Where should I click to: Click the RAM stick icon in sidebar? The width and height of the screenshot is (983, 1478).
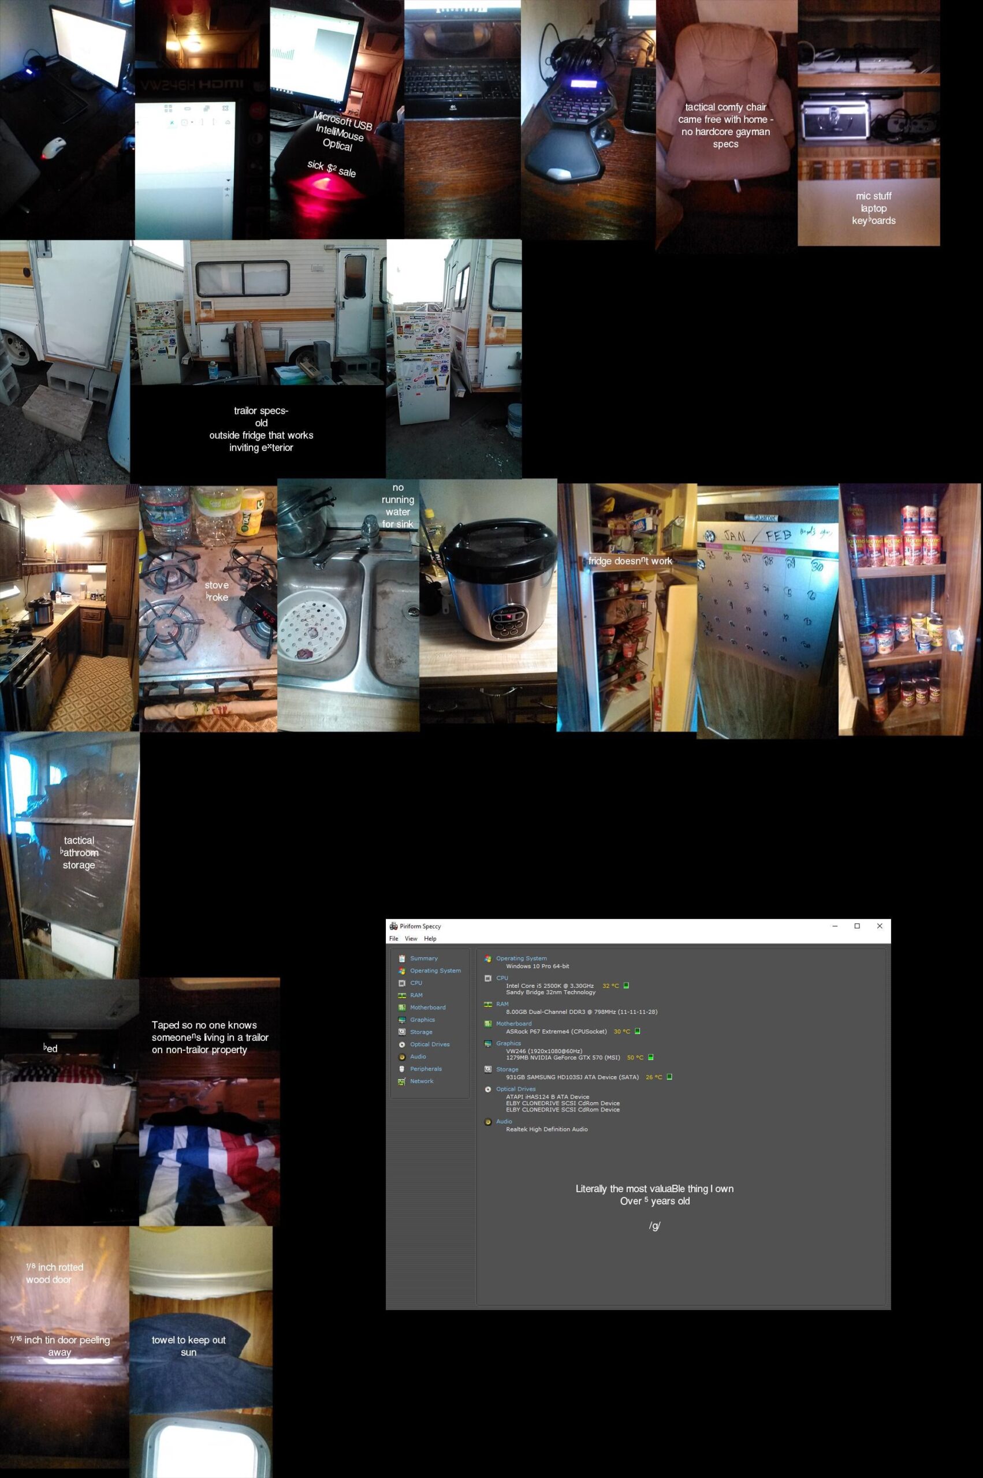(402, 995)
